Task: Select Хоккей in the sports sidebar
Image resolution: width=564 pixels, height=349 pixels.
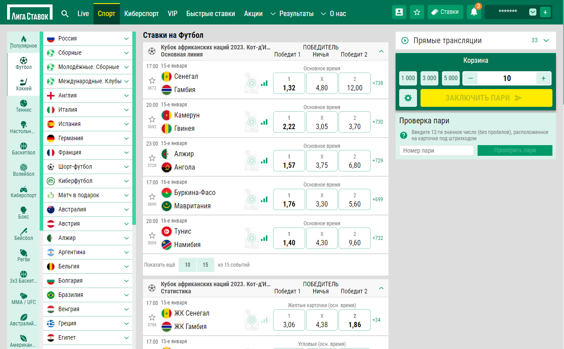Action: coord(24,85)
